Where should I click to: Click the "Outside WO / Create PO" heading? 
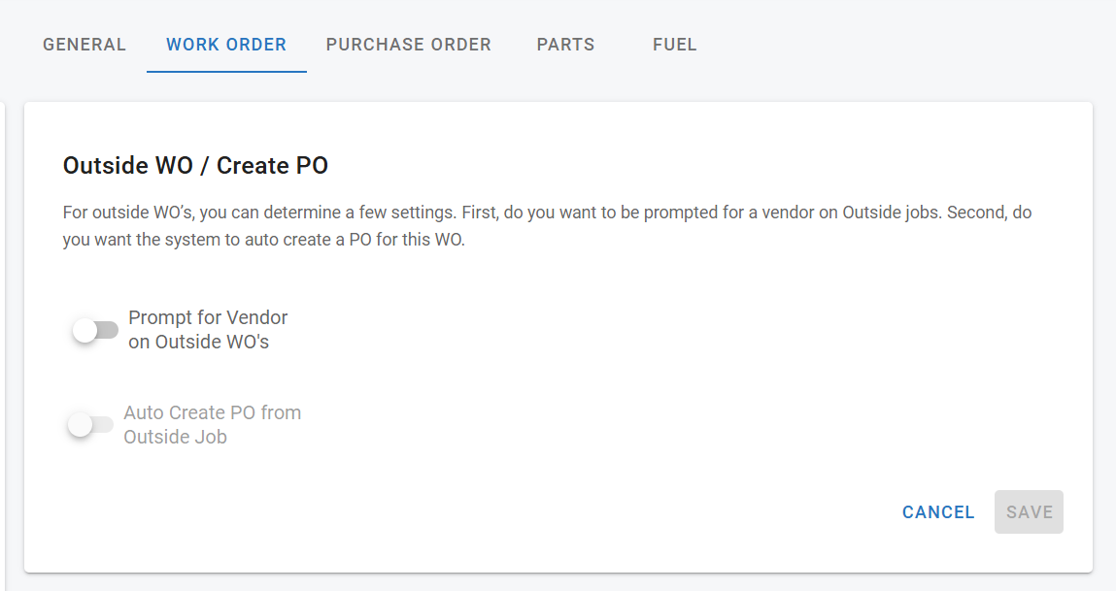(x=195, y=166)
